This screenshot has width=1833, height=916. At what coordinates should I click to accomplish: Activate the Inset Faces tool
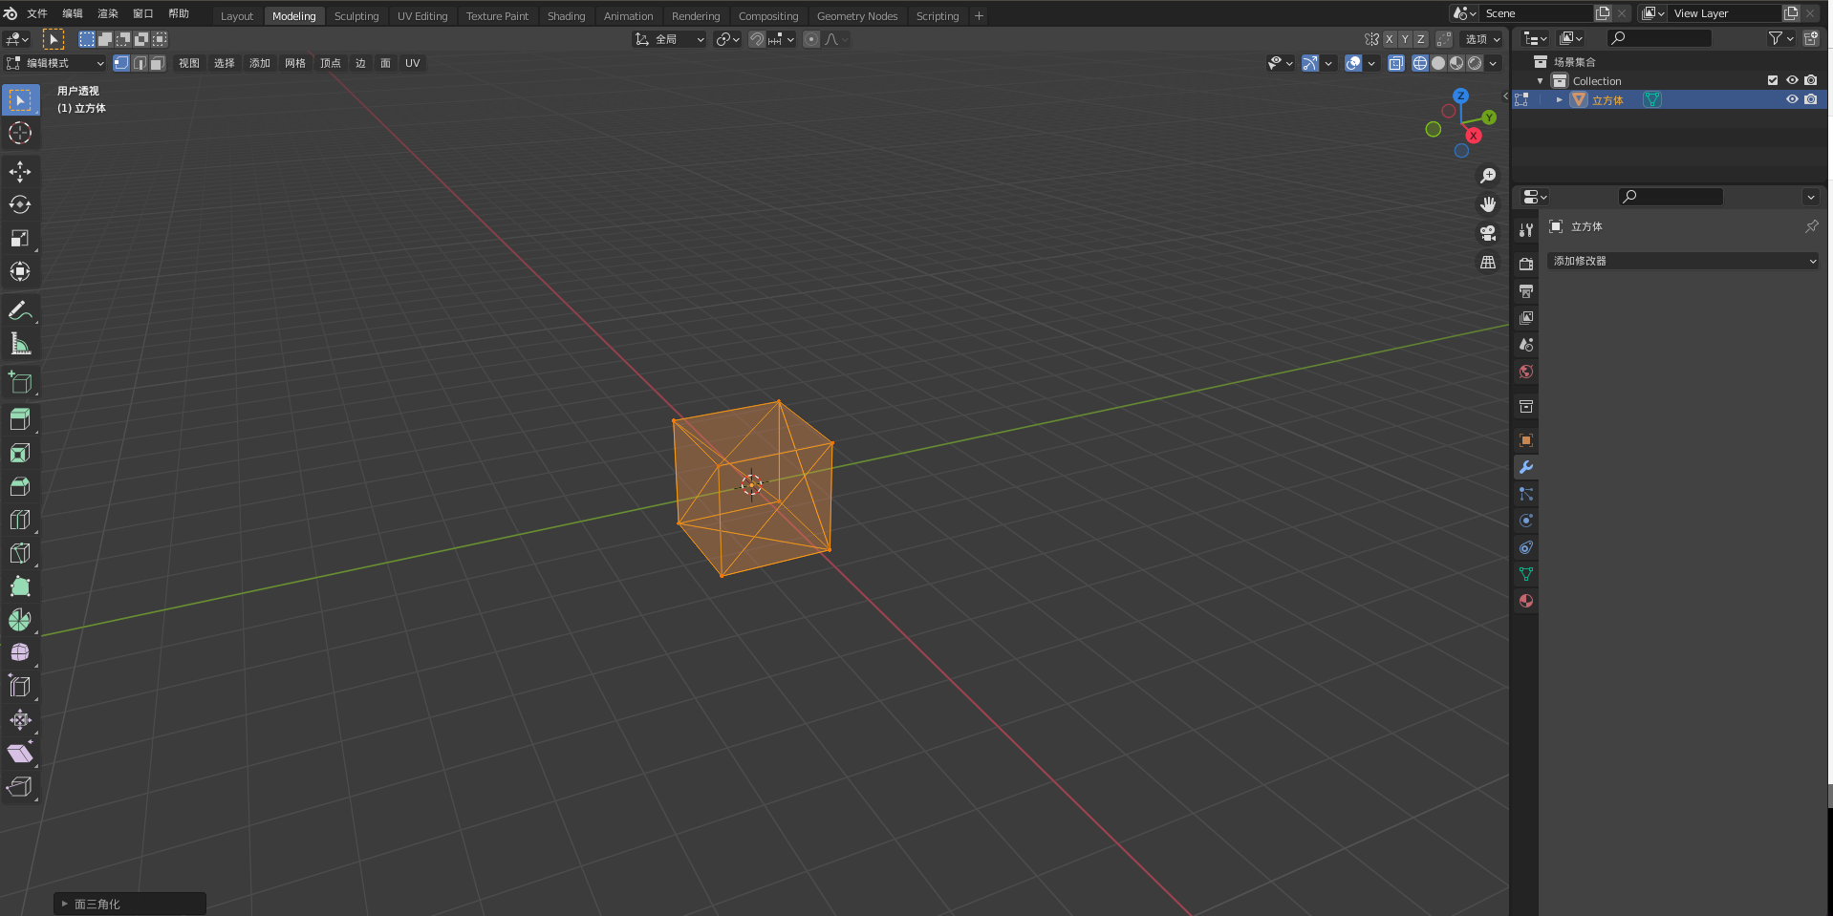coord(20,453)
